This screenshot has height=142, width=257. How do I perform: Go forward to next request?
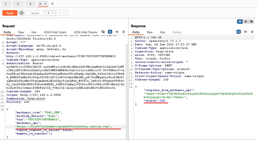click(60, 13)
